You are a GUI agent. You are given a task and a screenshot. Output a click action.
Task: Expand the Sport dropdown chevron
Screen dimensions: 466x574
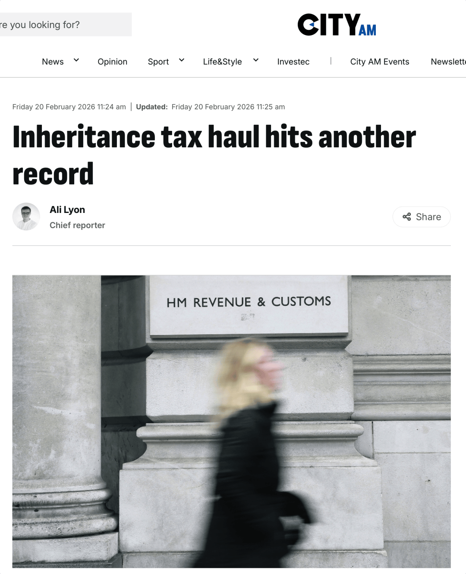point(182,60)
